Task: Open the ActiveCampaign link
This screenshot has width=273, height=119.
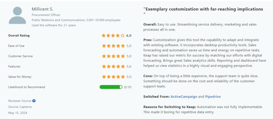Action: (184, 97)
